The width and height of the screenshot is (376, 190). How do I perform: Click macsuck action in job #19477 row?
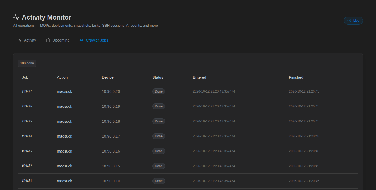(x=65, y=91)
